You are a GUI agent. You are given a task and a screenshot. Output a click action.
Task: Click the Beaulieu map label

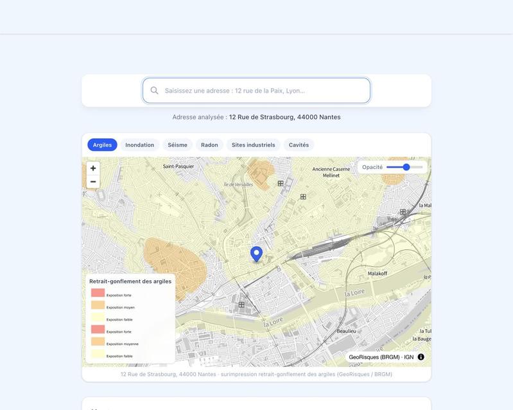(346, 331)
